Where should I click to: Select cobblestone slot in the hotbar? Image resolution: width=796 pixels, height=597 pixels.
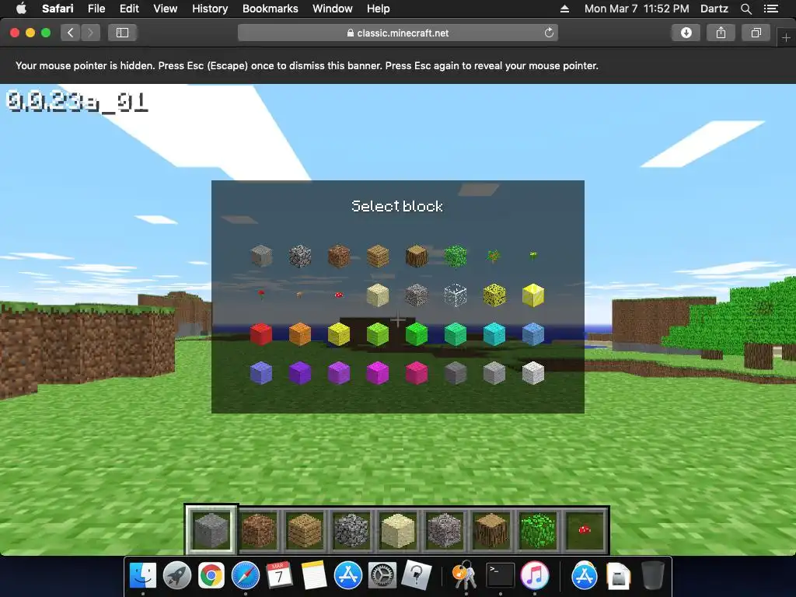[351, 530]
